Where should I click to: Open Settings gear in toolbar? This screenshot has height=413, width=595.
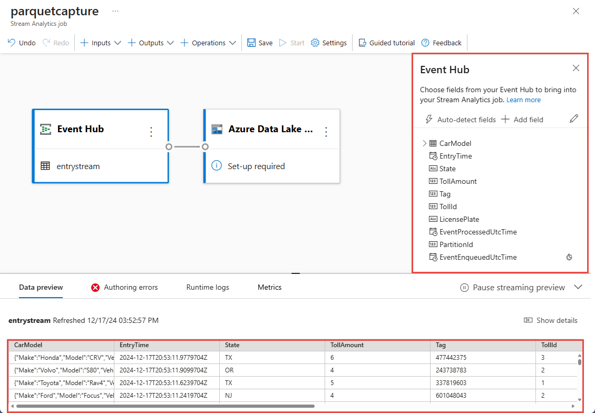point(315,43)
